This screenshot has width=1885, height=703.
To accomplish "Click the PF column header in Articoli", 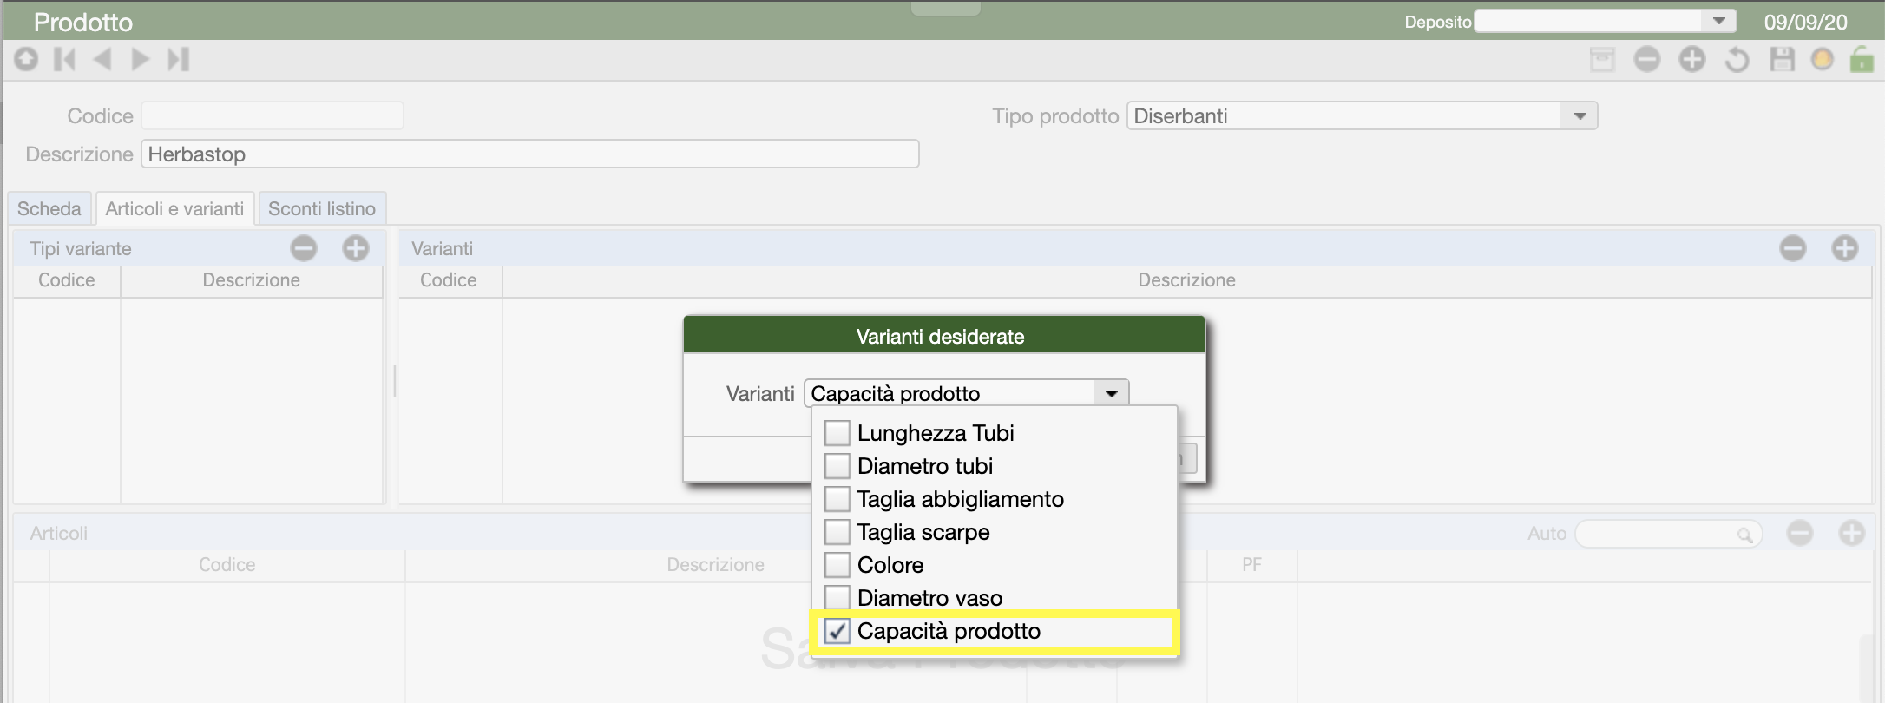I will tap(1251, 565).
